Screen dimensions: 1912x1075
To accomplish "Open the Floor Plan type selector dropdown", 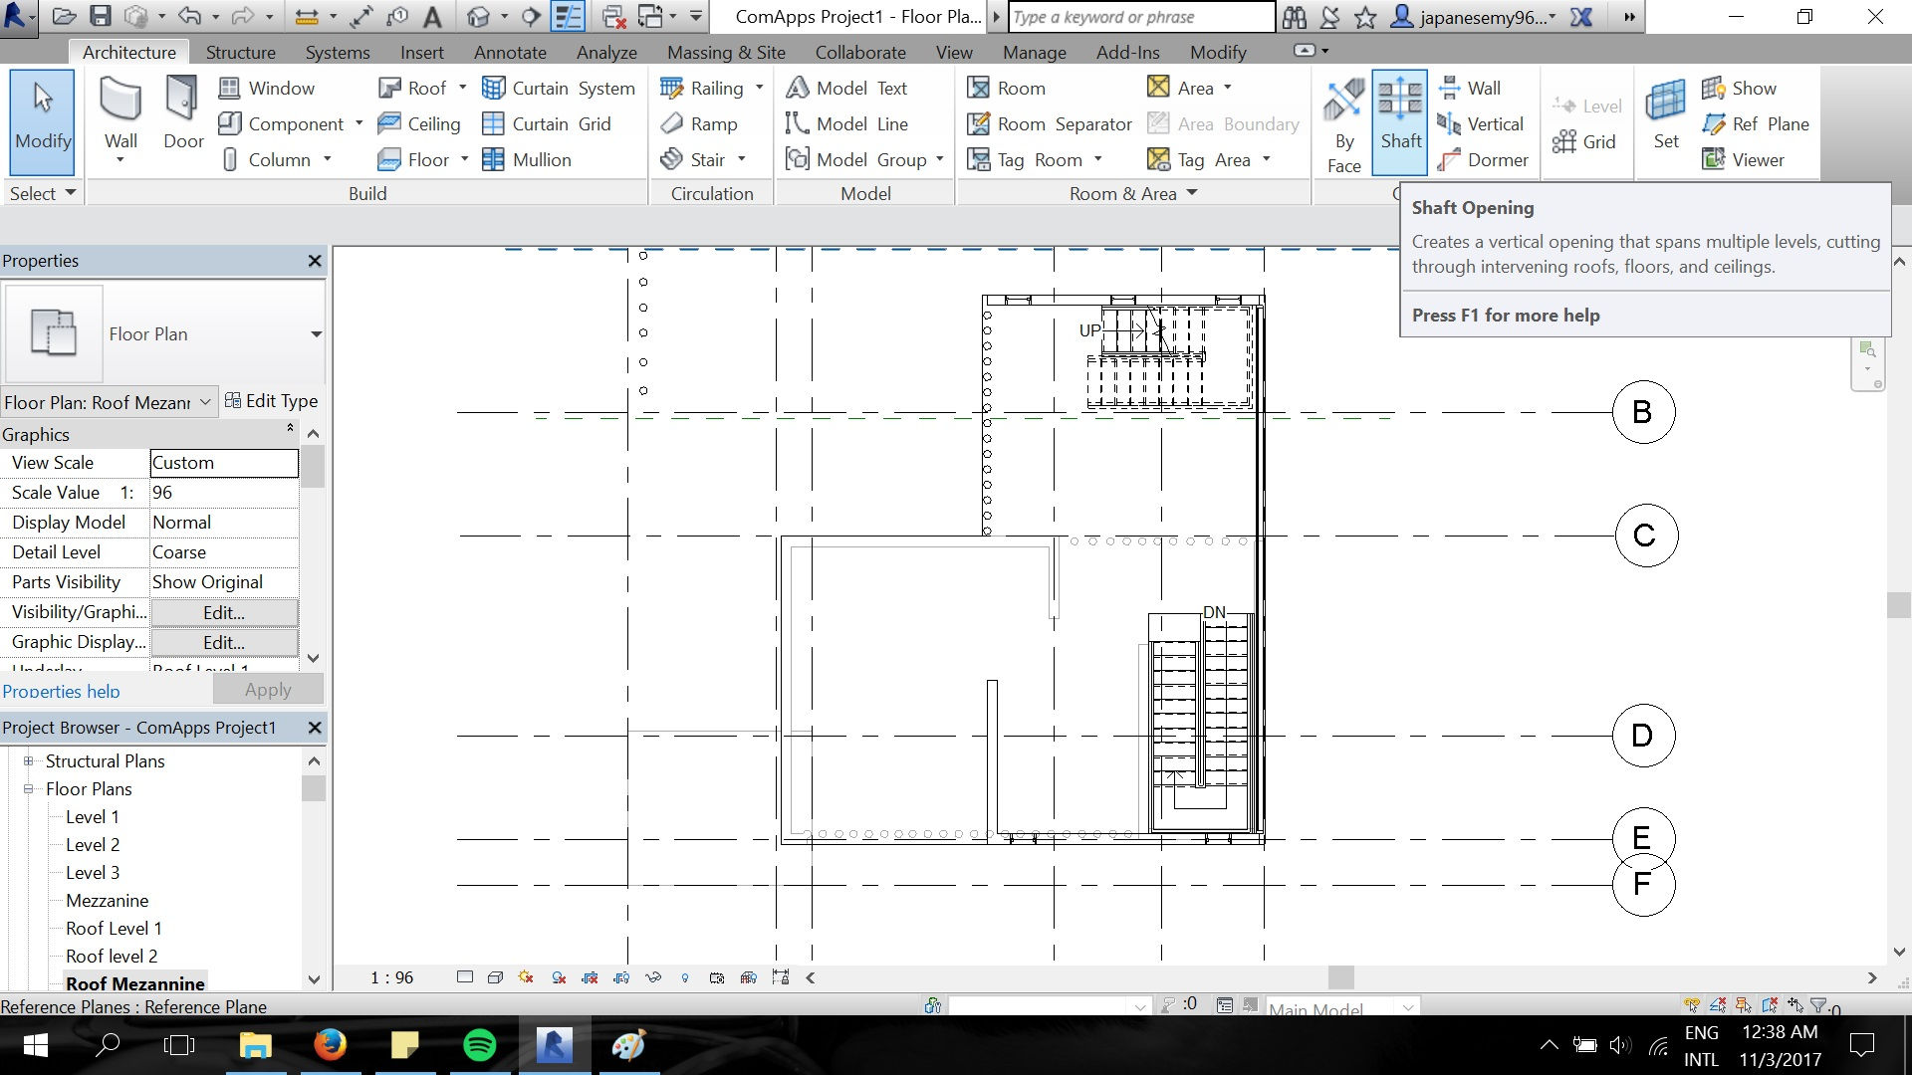I will coord(316,334).
